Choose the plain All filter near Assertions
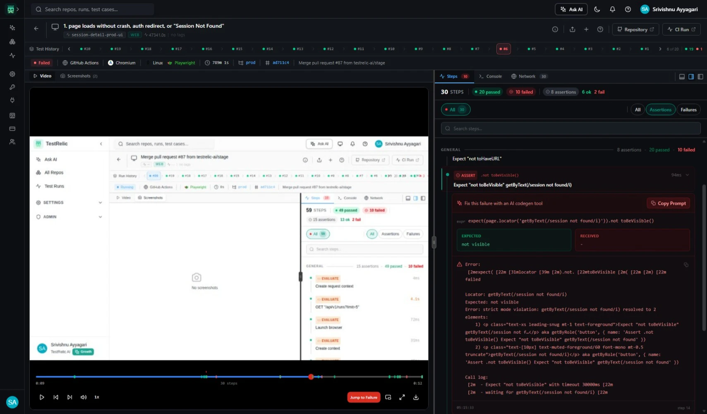707x414 pixels. click(x=637, y=109)
